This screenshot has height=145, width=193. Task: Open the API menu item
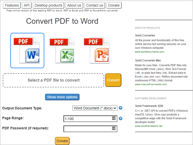tap(27, 5)
